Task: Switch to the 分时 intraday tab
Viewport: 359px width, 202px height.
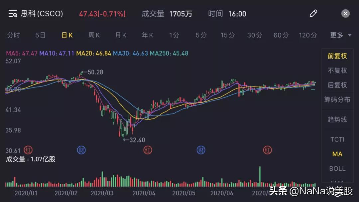Action: point(13,35)
